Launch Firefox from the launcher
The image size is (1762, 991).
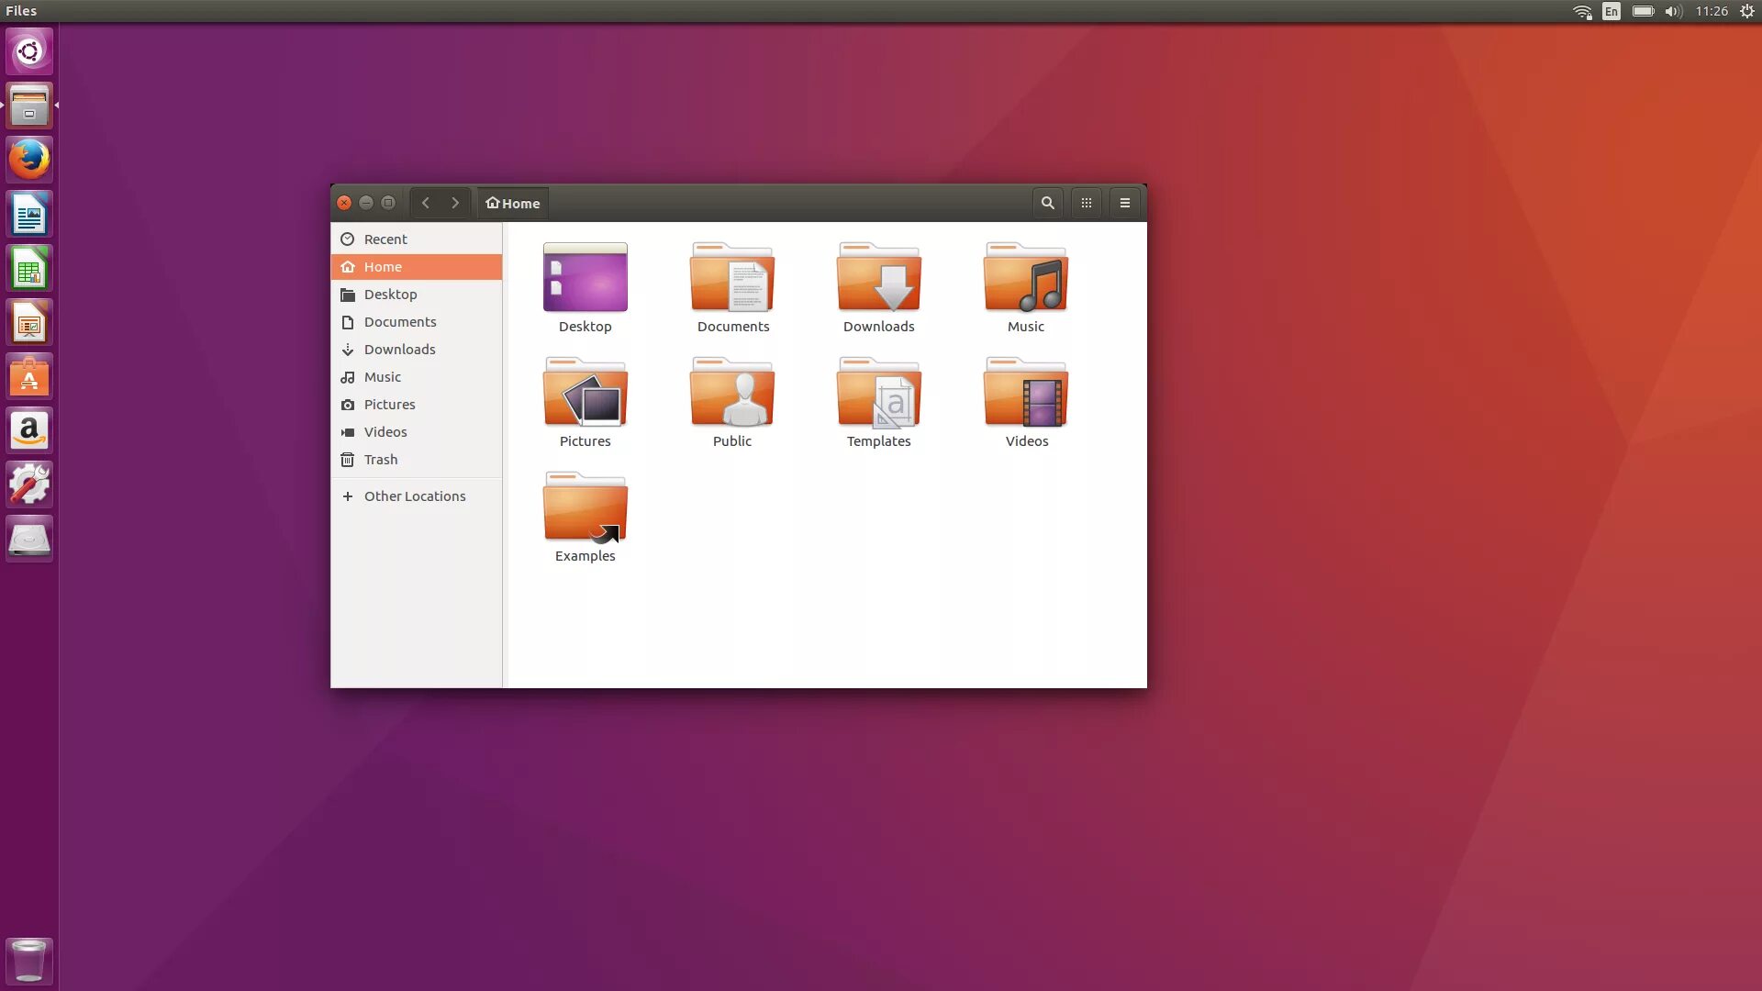point(29,160)
